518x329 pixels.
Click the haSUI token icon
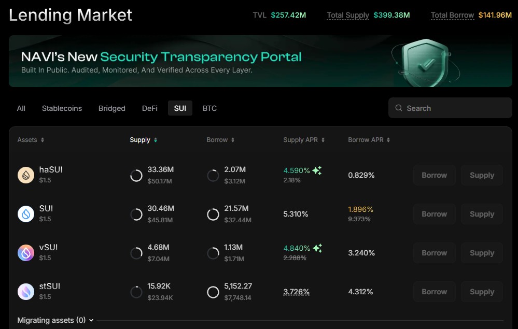coord(25,175)
